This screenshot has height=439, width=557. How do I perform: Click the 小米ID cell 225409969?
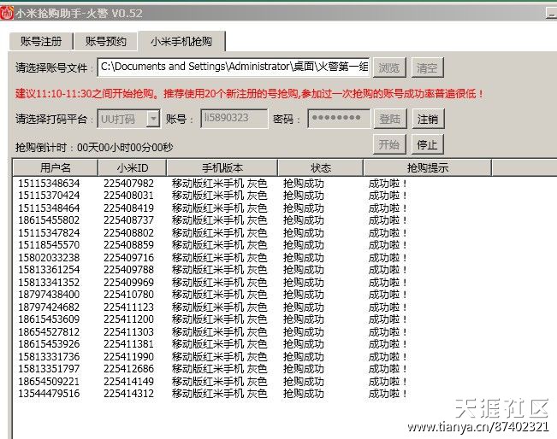pos(129,282)
